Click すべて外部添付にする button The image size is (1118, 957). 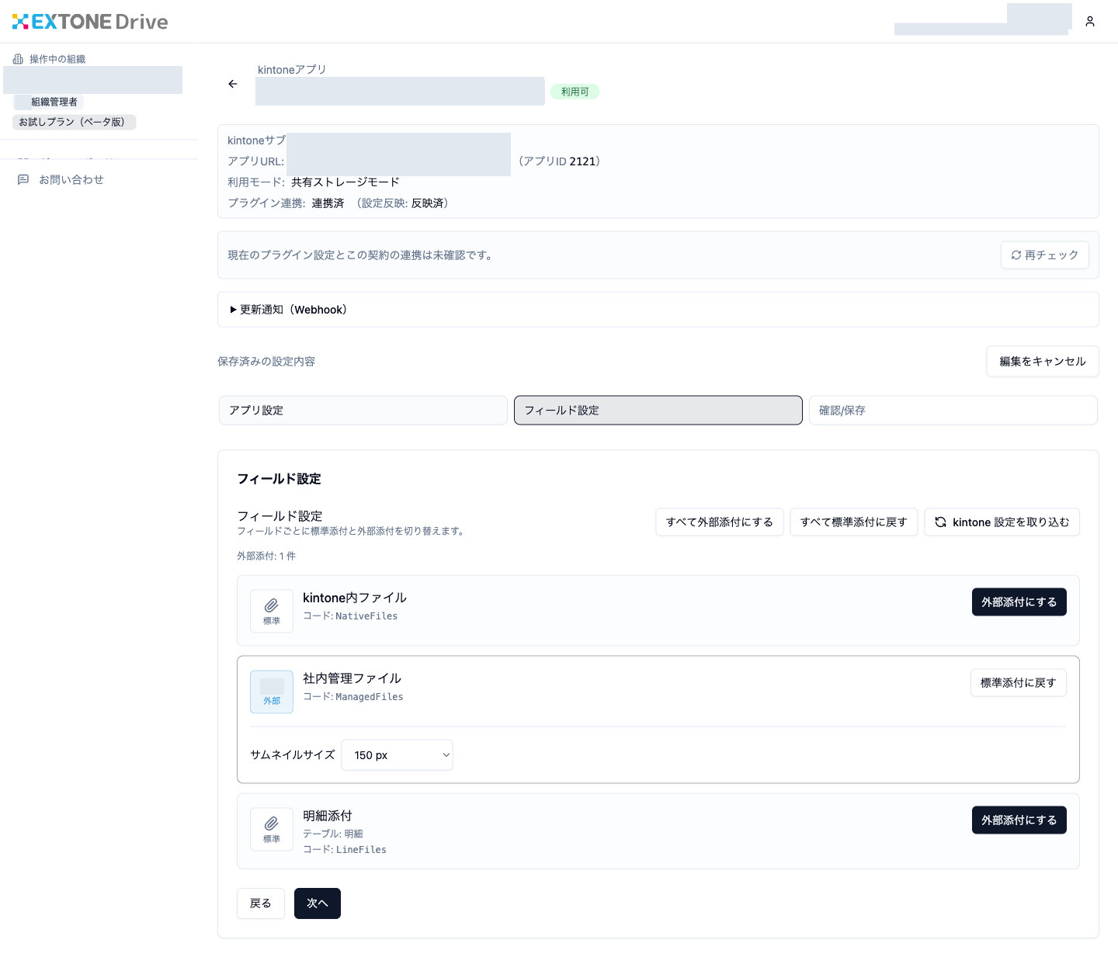pyautogui.click(x=719, y=522)
